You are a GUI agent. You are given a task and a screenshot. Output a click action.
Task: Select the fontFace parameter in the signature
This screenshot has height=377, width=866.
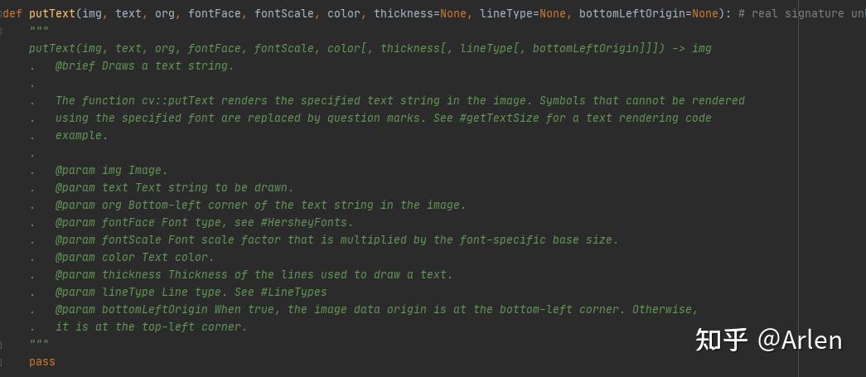coord(215,13)
